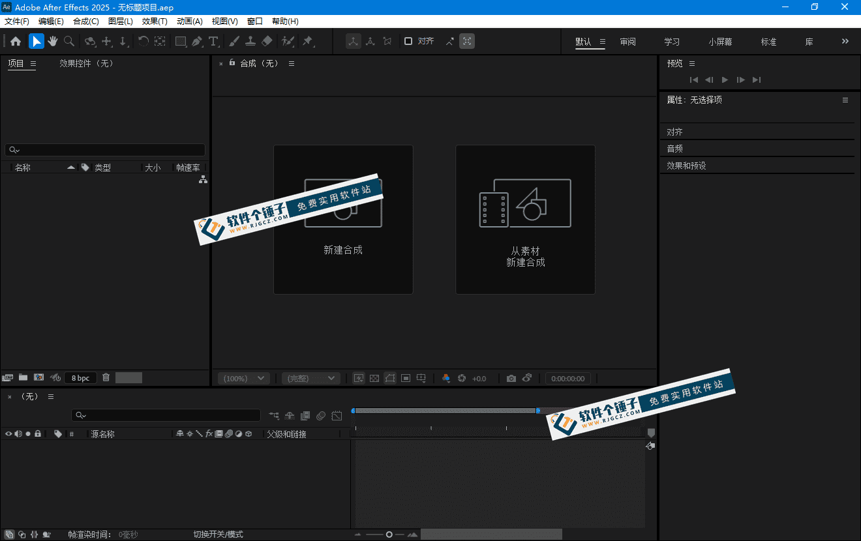This screenshot has width=861, height=541.
Task: Activate the Puppet Pin tool
Action: pos(307,41)
